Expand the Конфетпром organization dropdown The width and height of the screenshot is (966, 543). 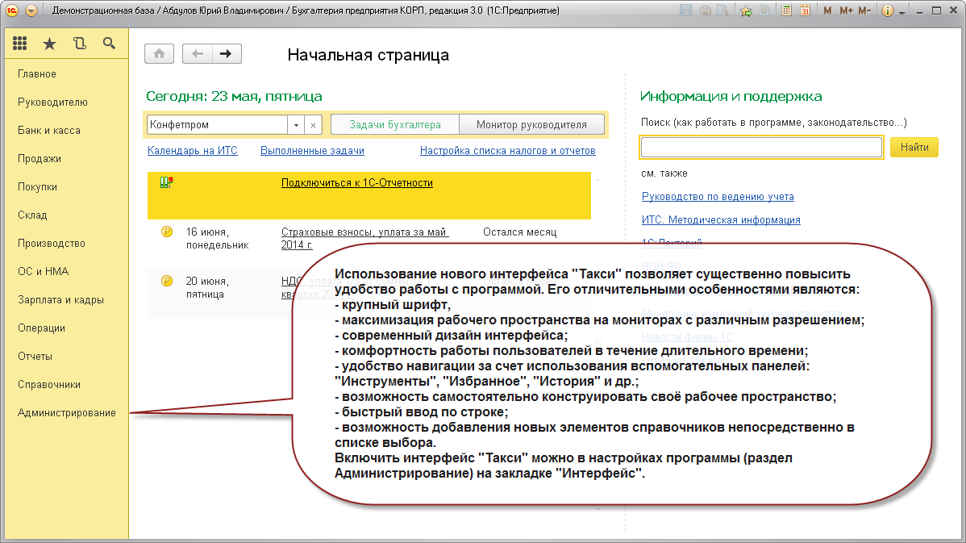point(296,125)
